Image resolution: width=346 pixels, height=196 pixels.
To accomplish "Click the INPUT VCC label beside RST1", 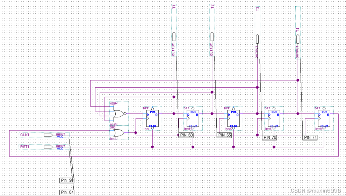I will (60, 147).
